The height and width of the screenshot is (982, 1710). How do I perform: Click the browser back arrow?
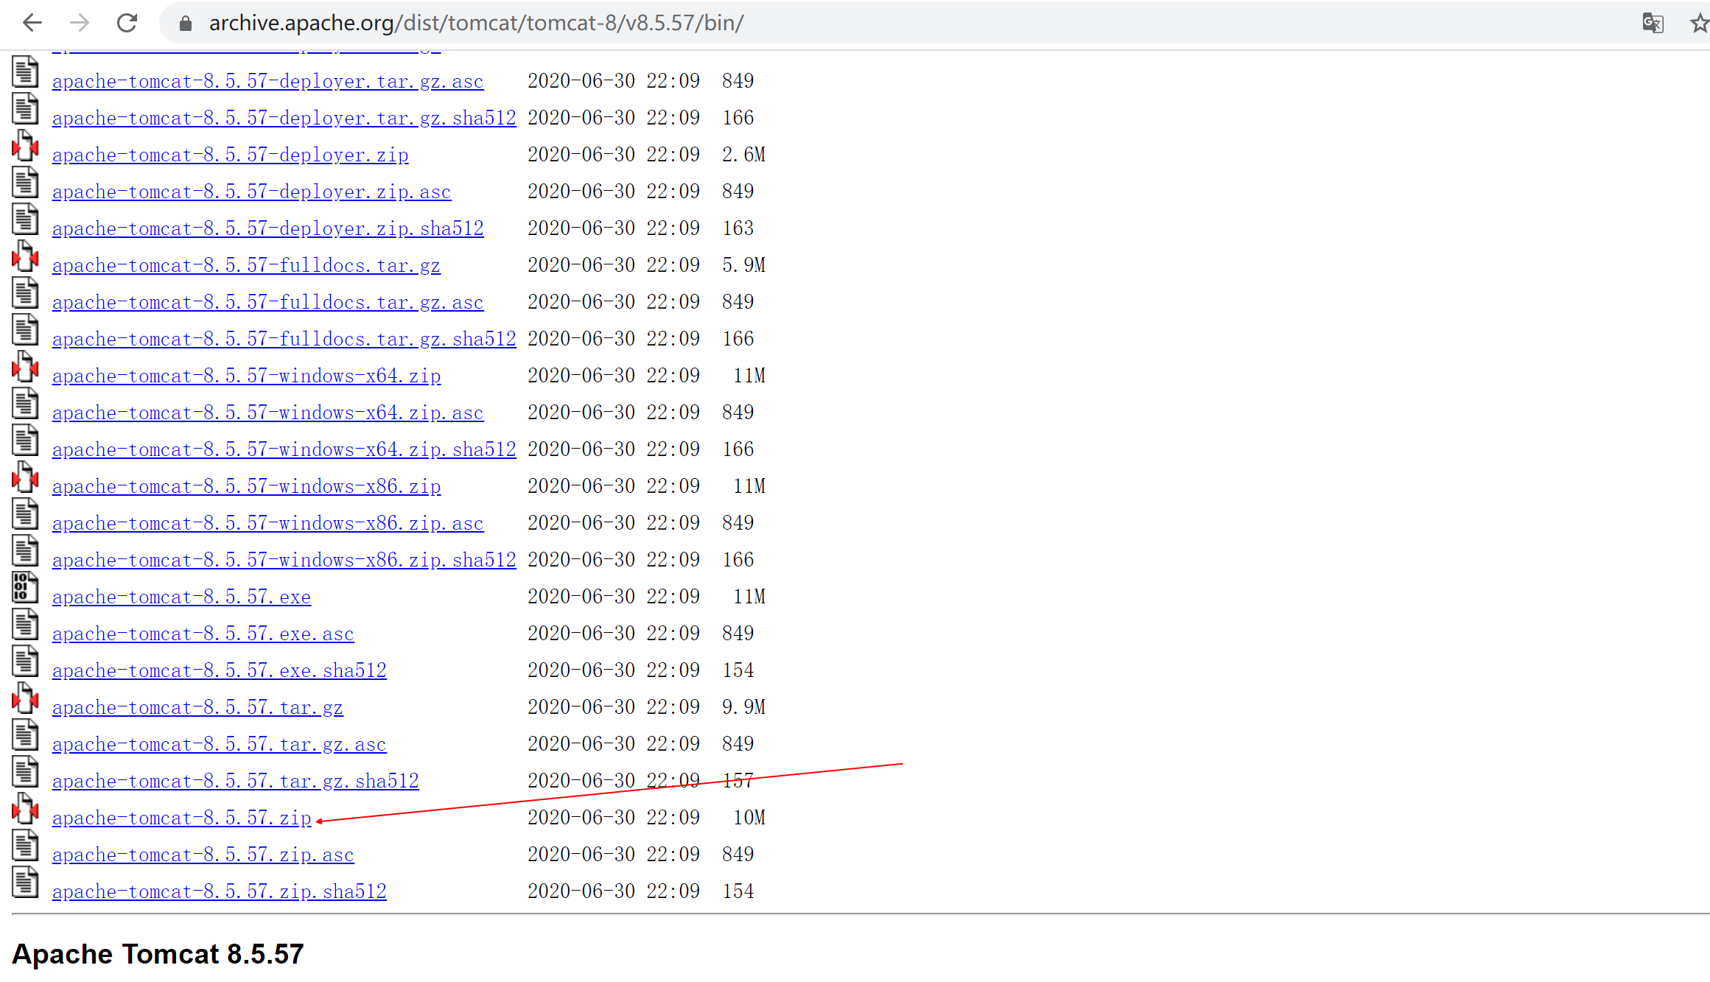[x=32, y=23]
